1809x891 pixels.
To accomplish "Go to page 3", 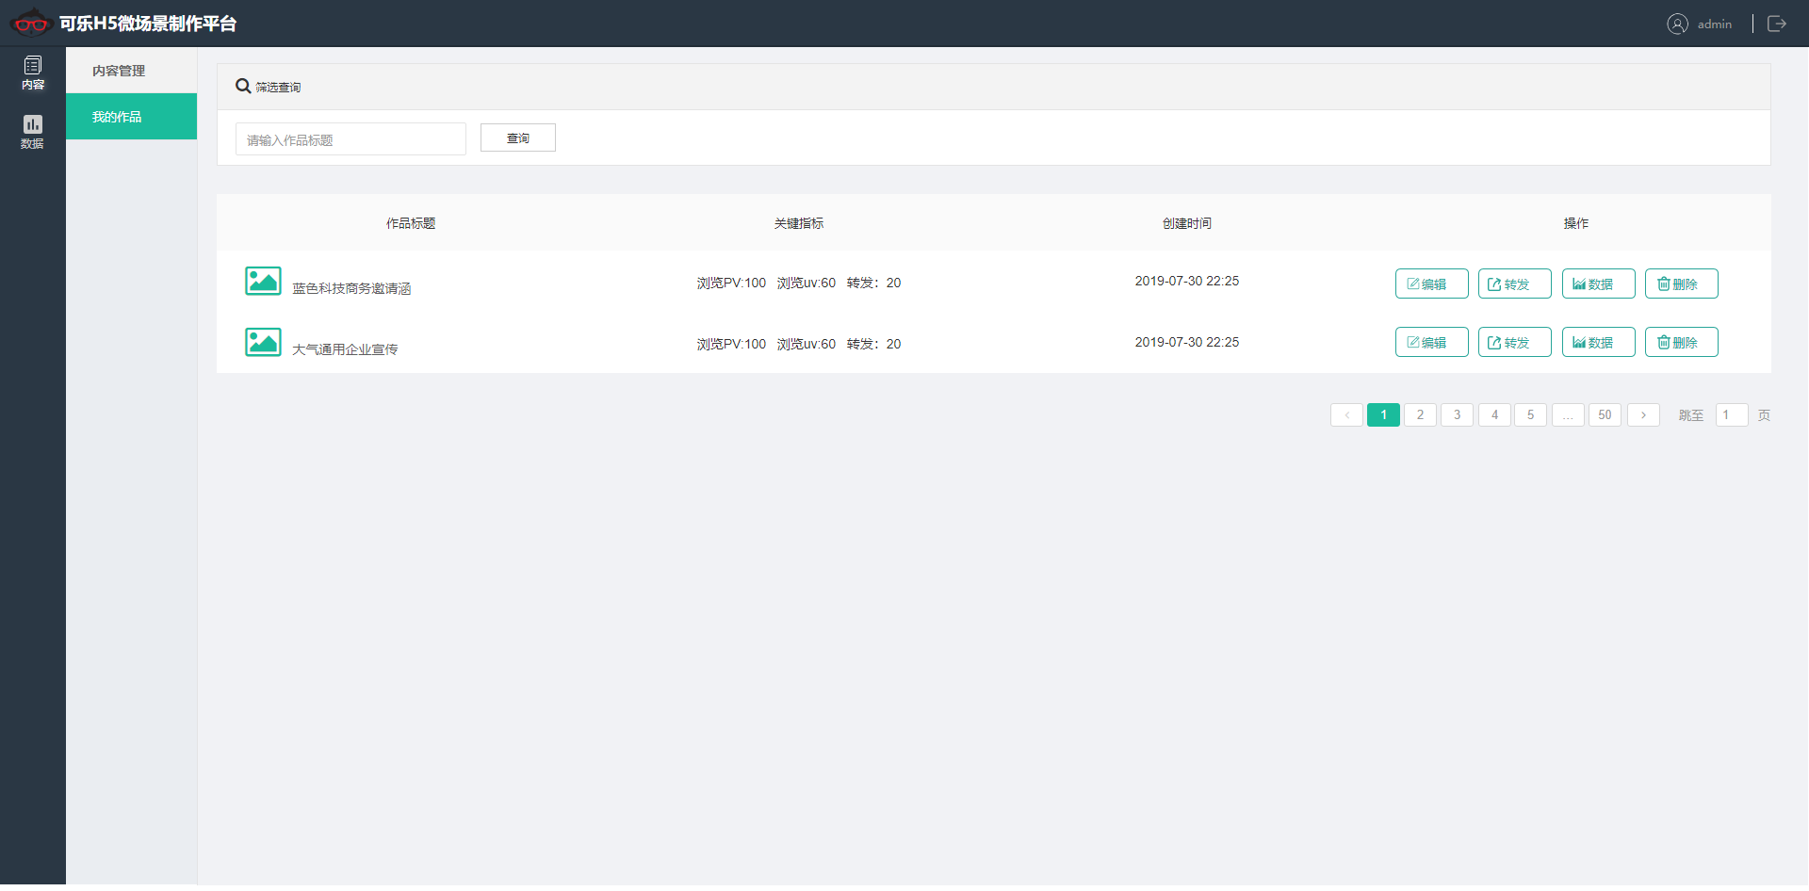I will click(x=1457, y=414).
